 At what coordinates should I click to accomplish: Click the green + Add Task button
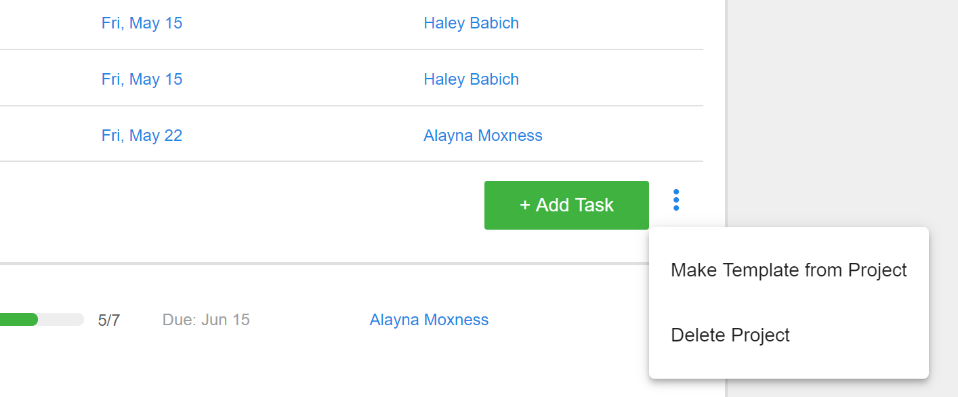(566, 205)
